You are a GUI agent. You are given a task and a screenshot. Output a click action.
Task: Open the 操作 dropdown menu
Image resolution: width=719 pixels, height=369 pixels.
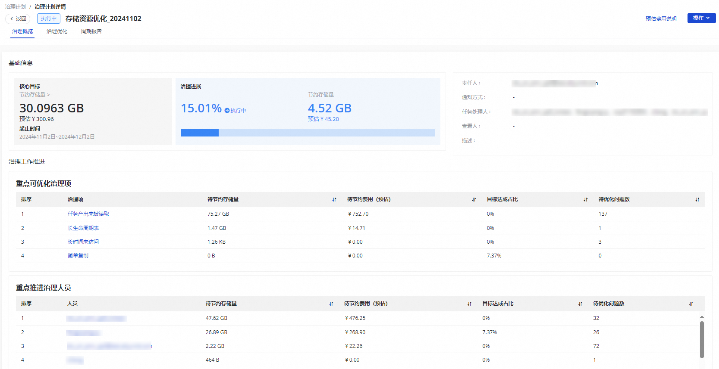point(701,18)
